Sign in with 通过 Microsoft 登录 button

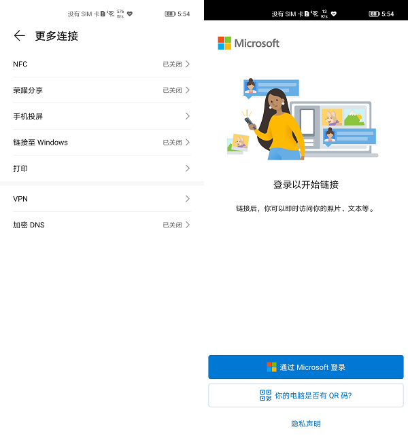(306, 367)
